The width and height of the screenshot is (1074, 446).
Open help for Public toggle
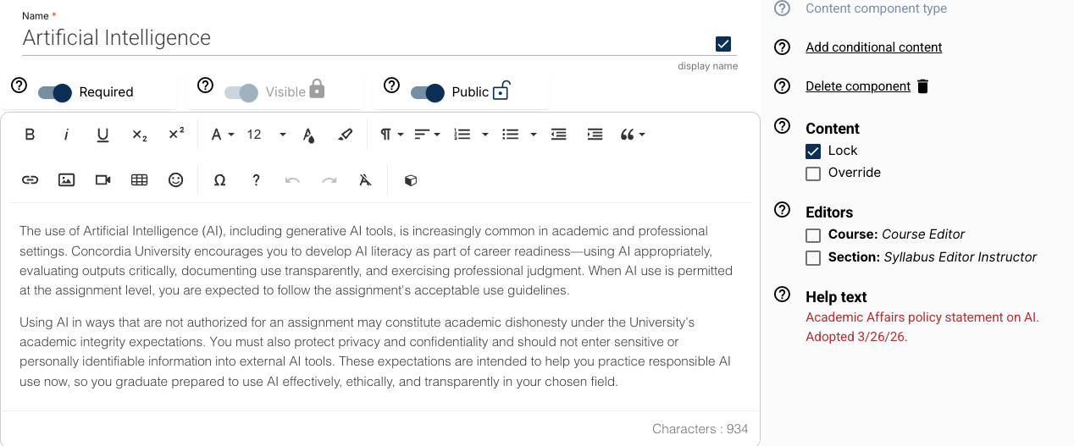[391, 85]
